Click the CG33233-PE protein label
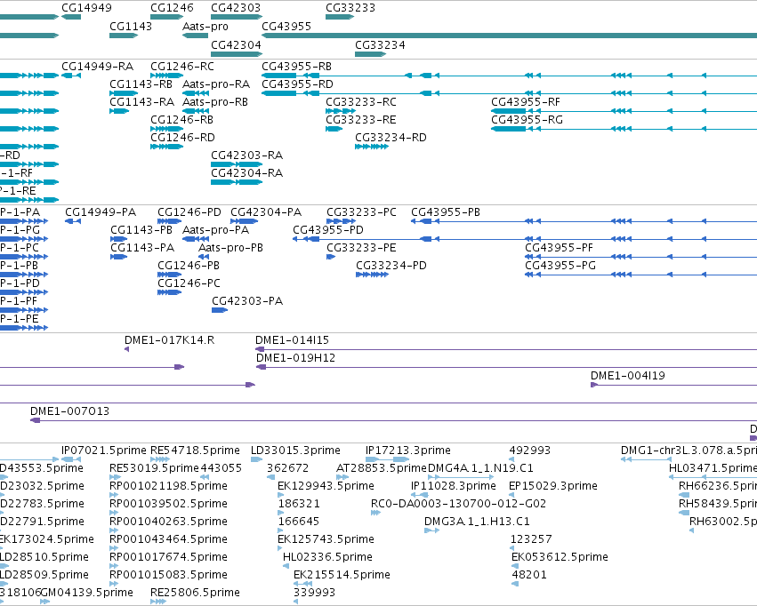Screen dimensions: 757x606 pyautogui.click(x=362, y=248)
